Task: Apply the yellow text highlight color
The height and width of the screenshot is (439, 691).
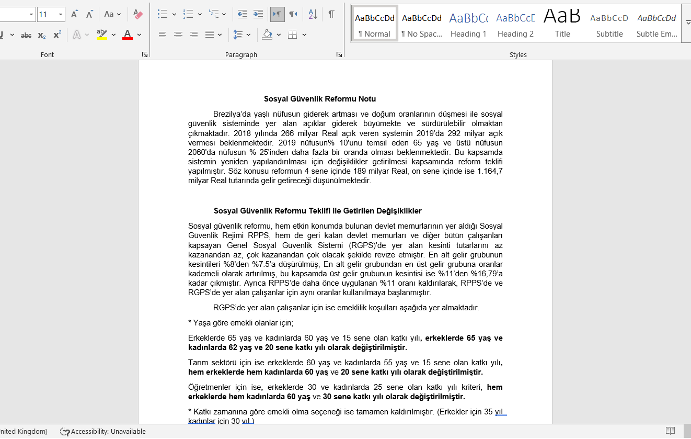Action: (102, 35)
